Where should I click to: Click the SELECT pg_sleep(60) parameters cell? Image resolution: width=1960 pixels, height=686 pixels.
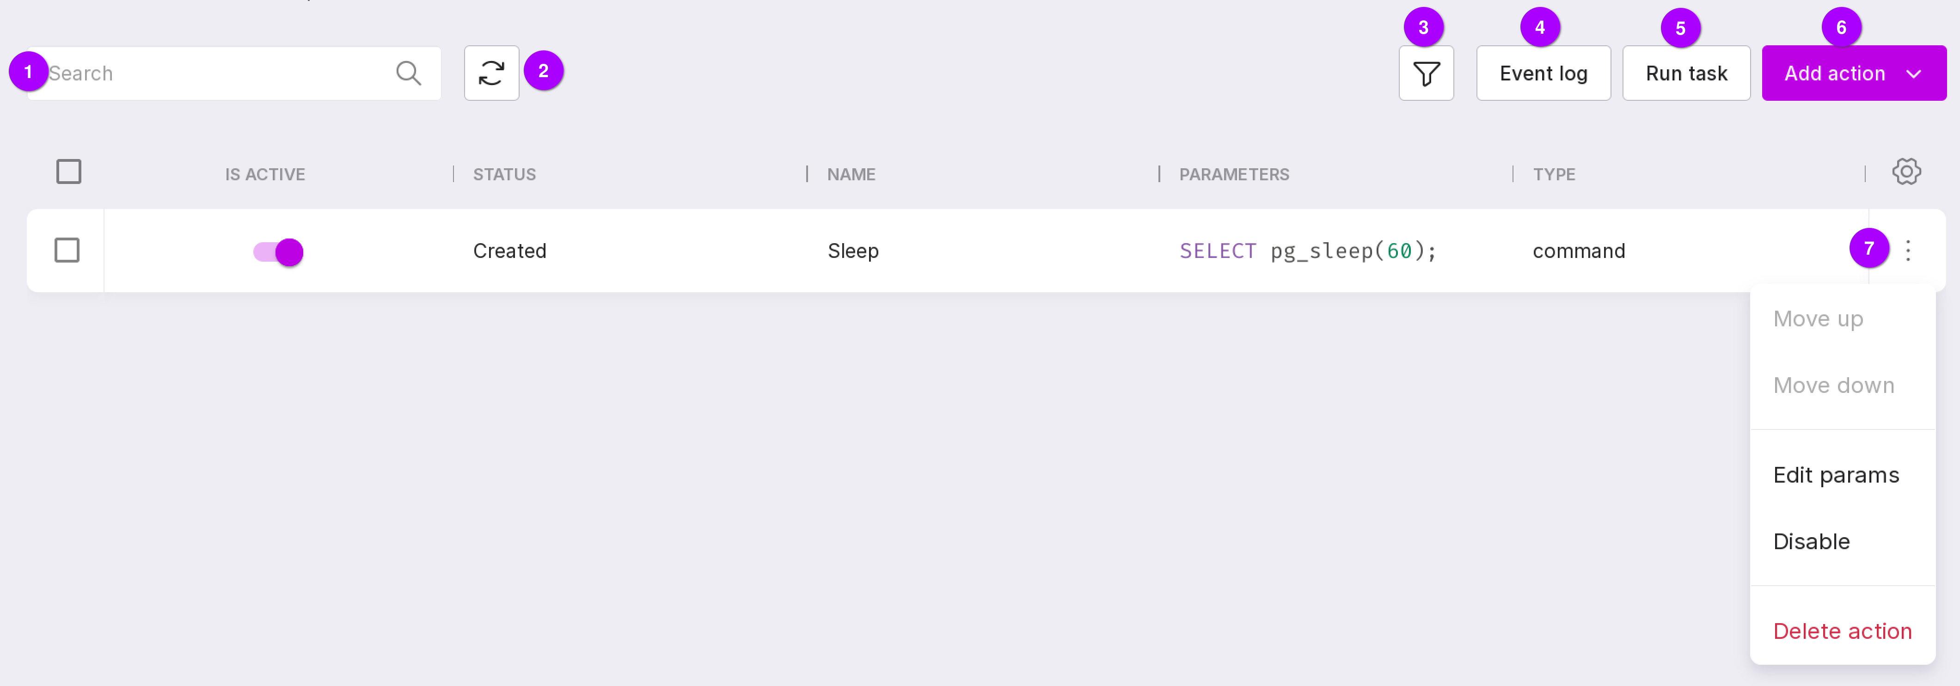pos(1307,251)
